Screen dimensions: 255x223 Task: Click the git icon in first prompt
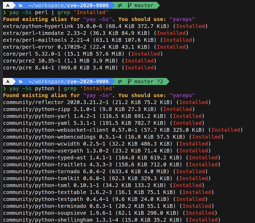pos(120,5)
